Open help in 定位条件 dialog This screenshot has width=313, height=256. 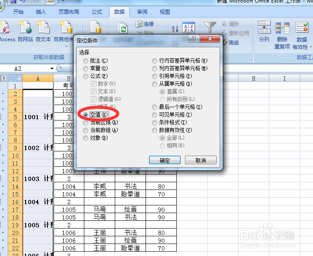194,39
